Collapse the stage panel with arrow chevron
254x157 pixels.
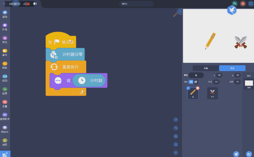pyautogui.click(x=180, y=11)
